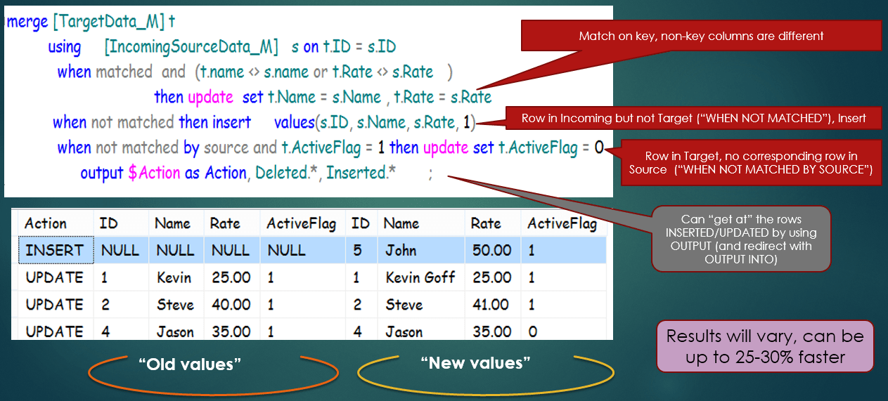Click the Deleted.* text in output clause
The height and width of the screenshot is (401, 888).
287,173
